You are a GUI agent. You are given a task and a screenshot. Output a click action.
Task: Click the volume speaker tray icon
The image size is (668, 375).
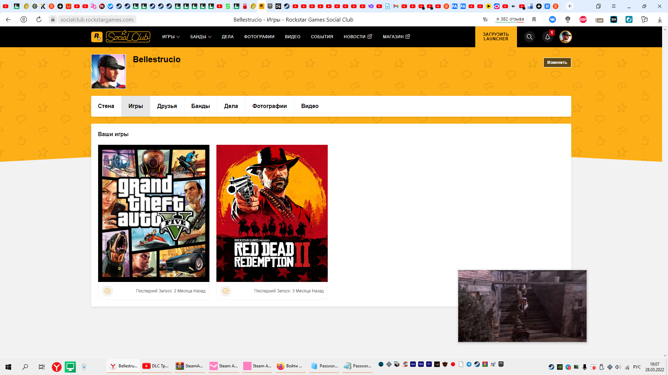point(618,367)
